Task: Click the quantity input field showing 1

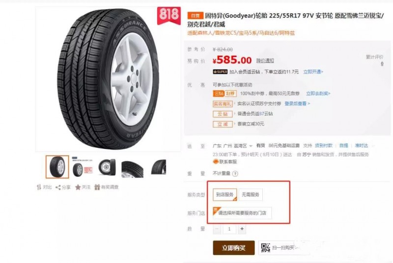Action: [229, 229]
